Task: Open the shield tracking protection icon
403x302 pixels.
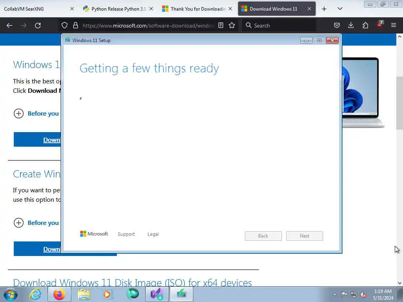Action: click(x=65, y=25)
